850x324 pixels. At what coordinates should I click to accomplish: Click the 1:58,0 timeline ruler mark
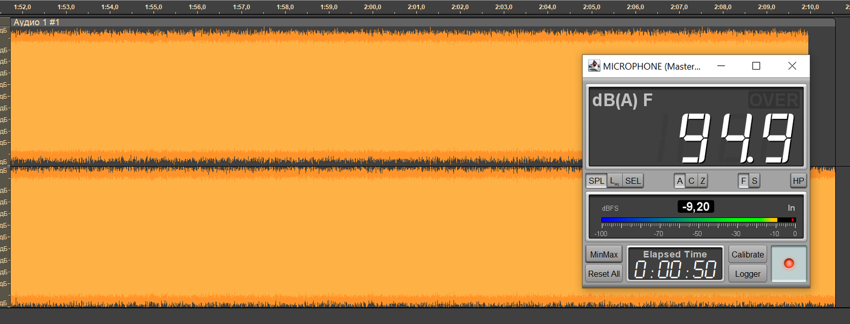[285, 7]
